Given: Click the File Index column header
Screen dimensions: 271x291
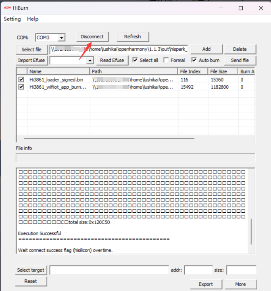Looking at the screenshot, I should click(193, 71).
